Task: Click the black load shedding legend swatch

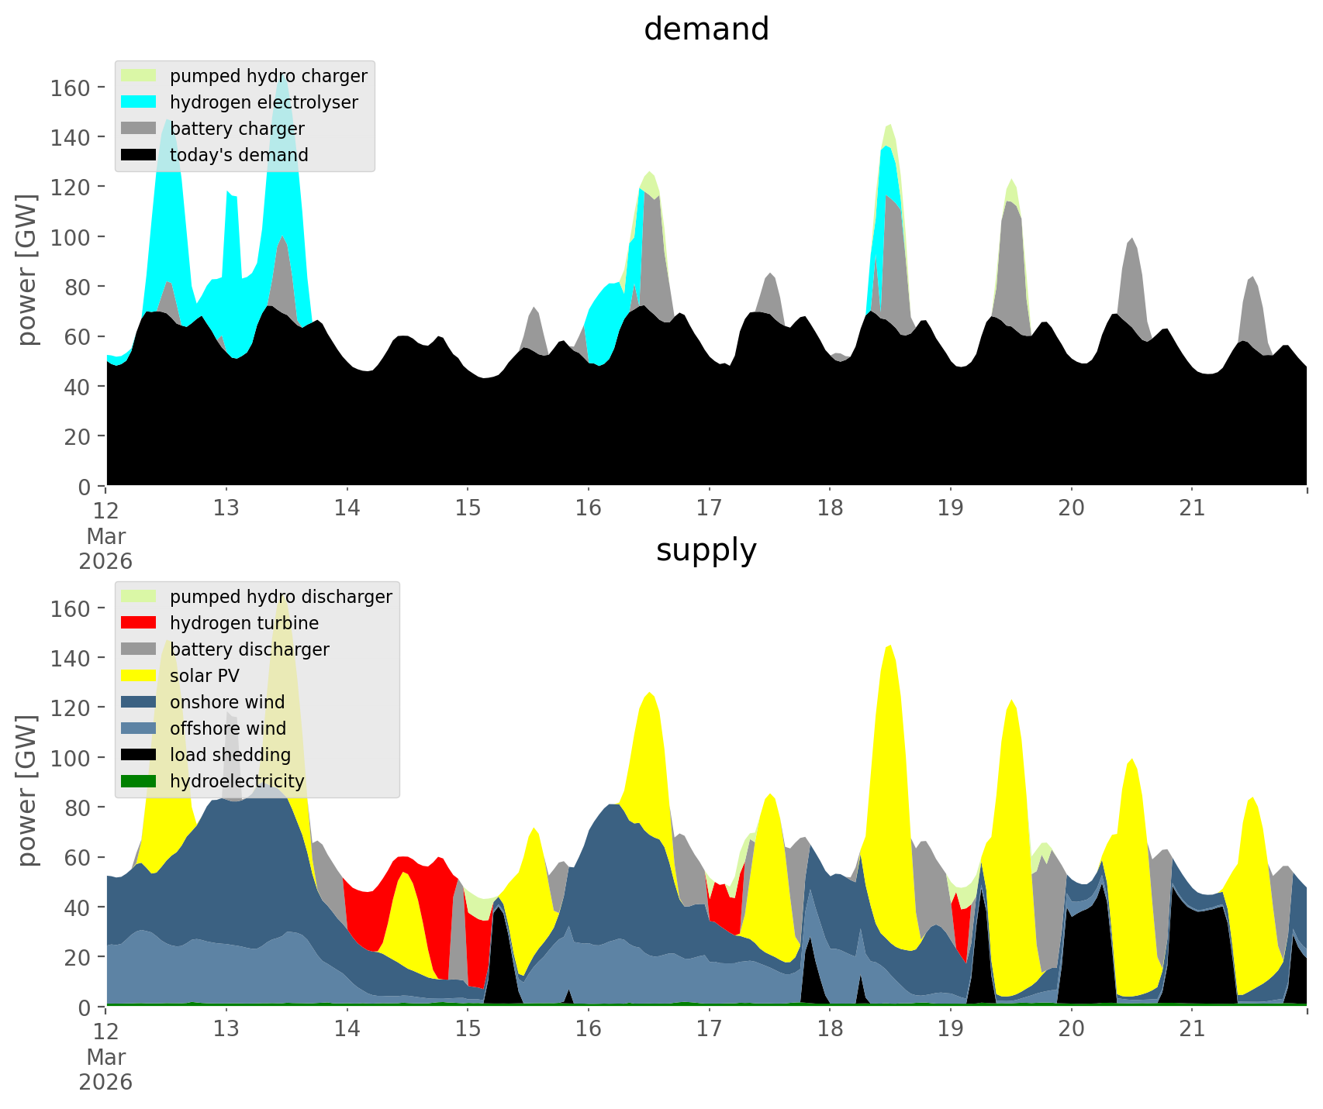Action: 139,755
